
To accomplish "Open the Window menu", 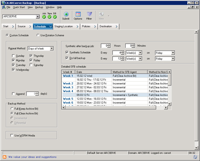I will point(50,7).
